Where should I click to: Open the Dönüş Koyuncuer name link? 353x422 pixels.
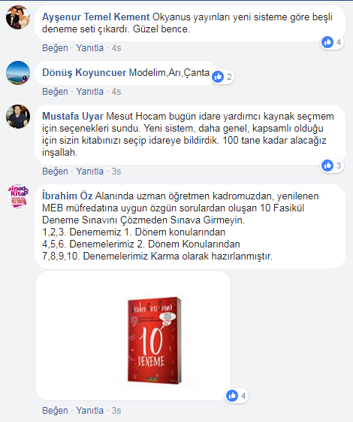pyautogui.click(x=84, y=73)
